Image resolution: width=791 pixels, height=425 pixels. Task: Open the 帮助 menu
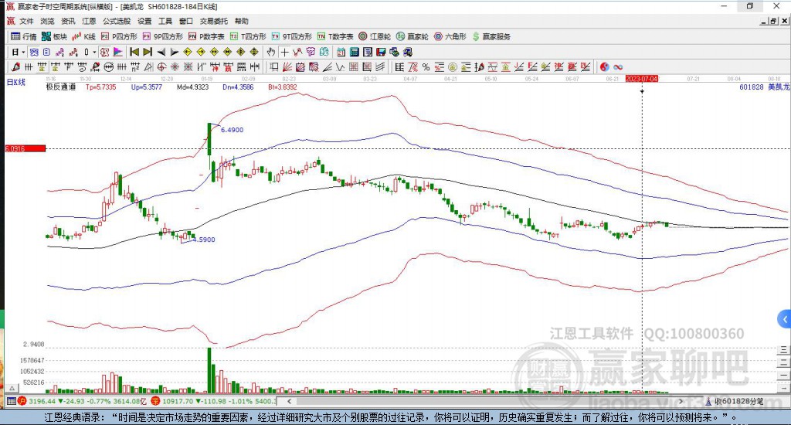click(242, 21)
